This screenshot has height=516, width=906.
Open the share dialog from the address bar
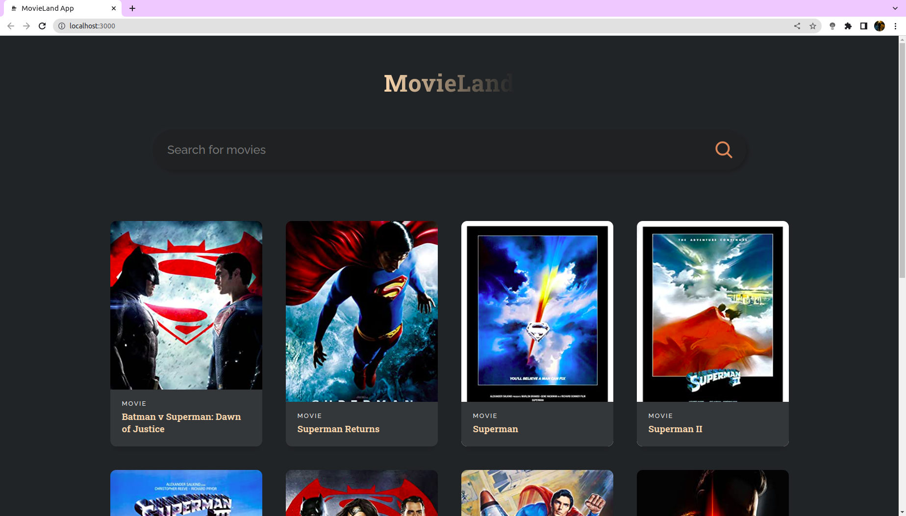pos(797,26)
